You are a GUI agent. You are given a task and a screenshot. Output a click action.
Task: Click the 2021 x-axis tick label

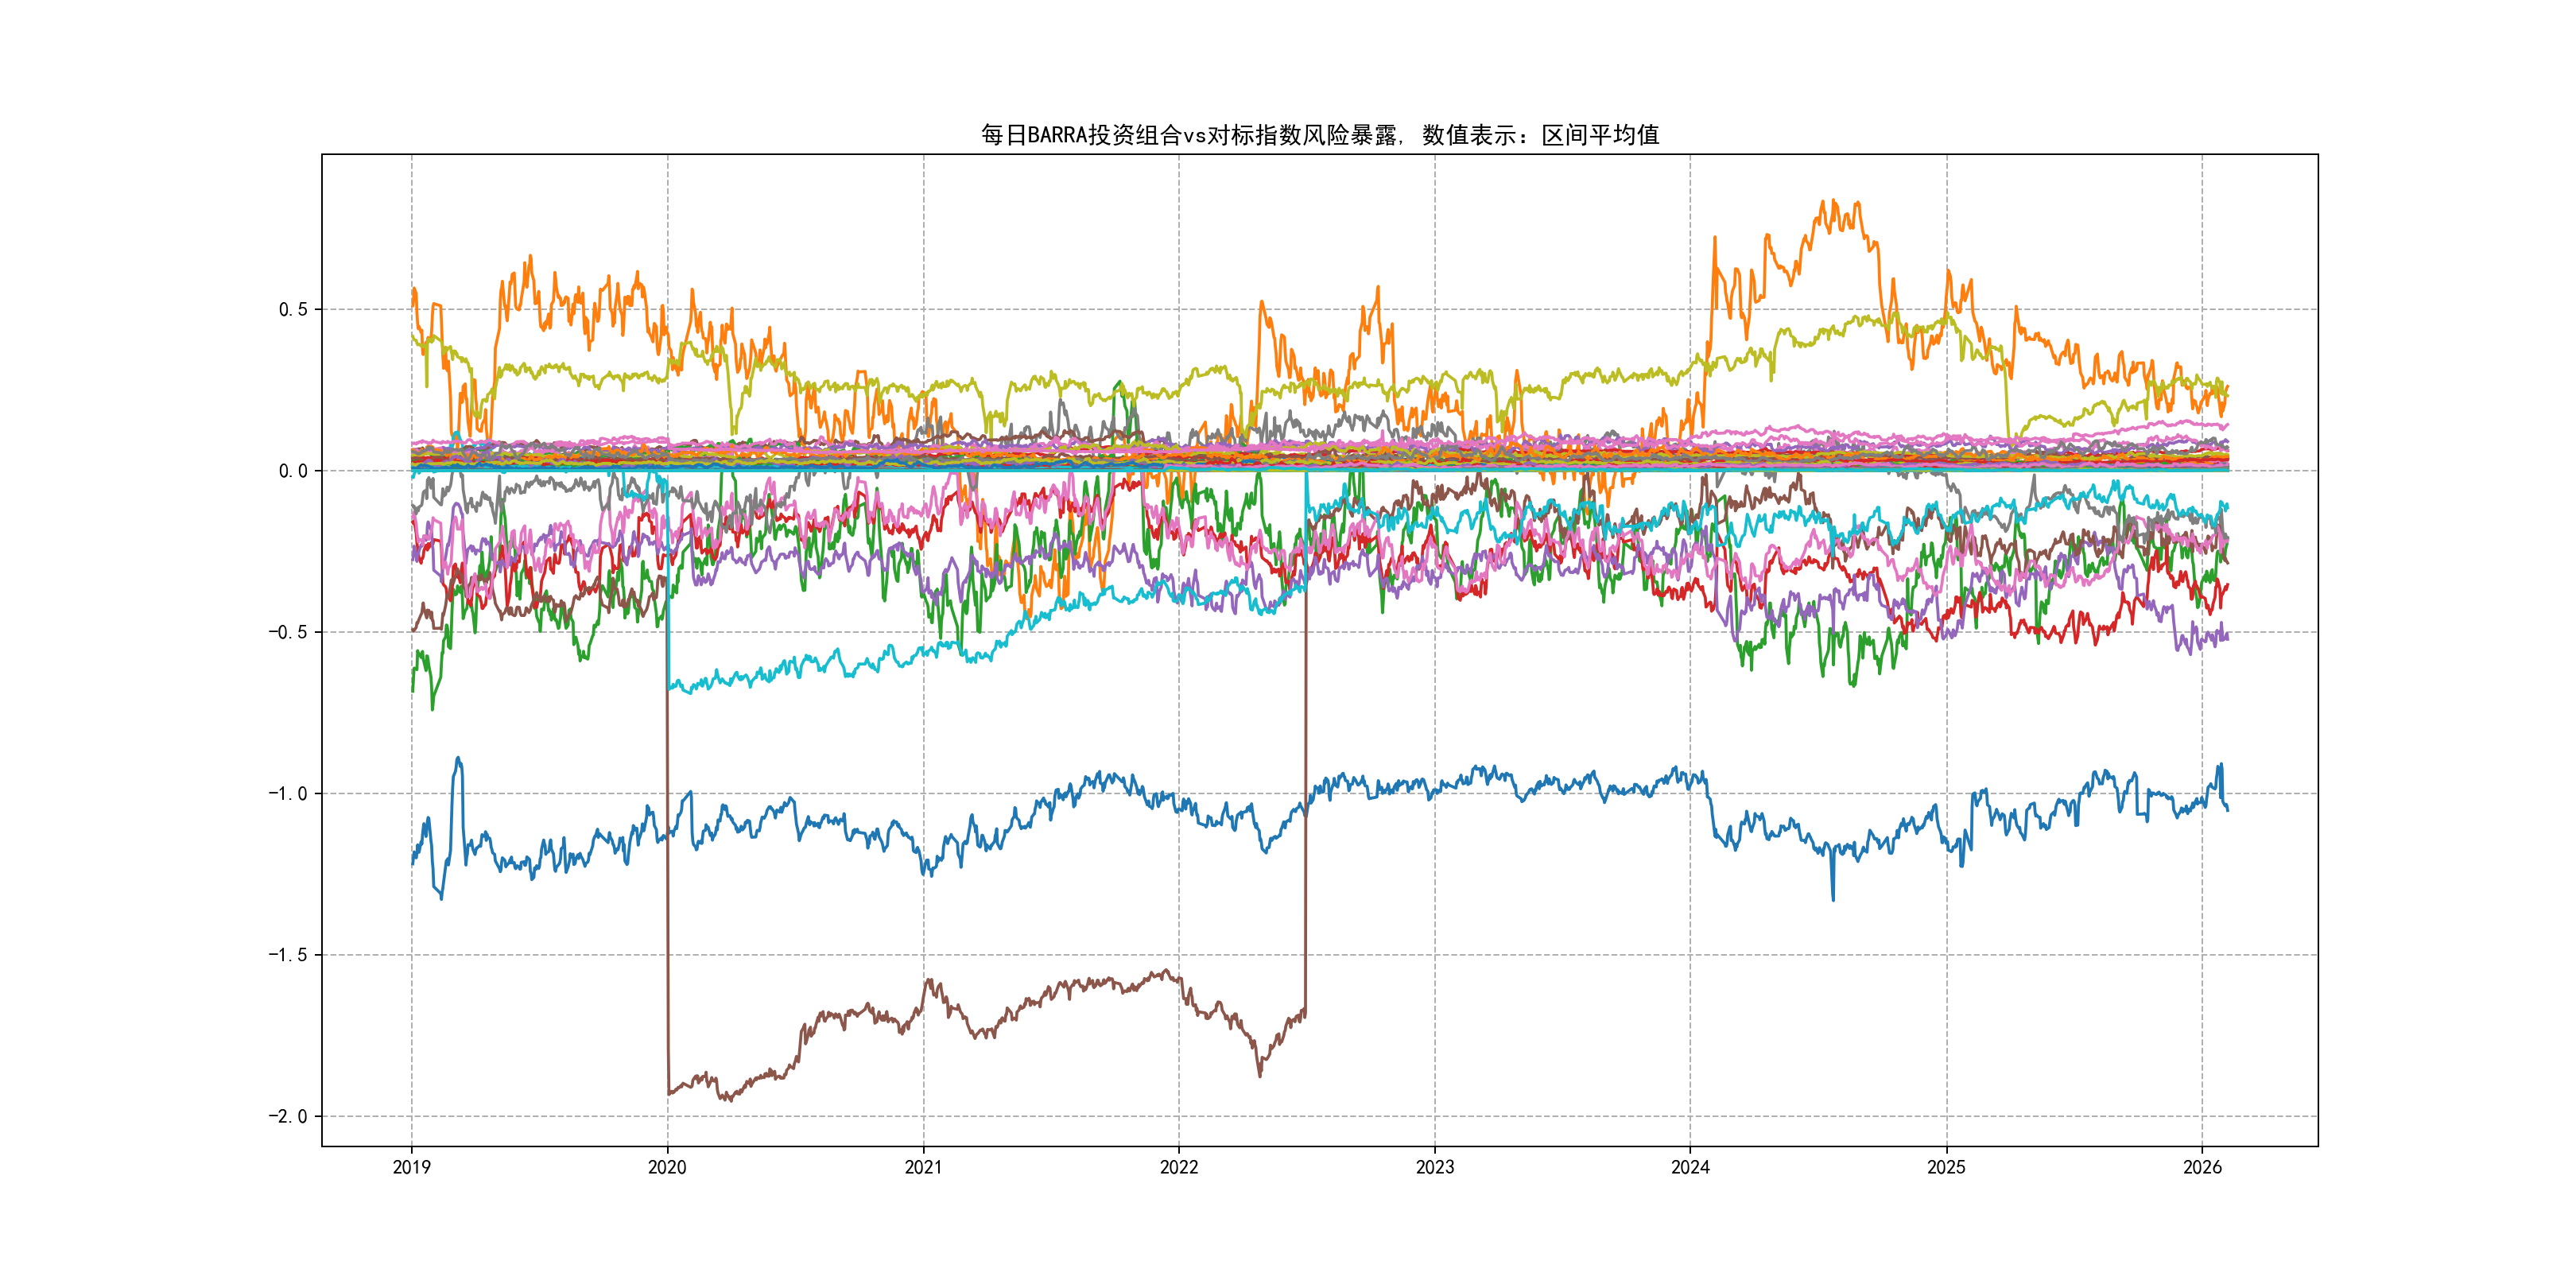click(923, 1167)
